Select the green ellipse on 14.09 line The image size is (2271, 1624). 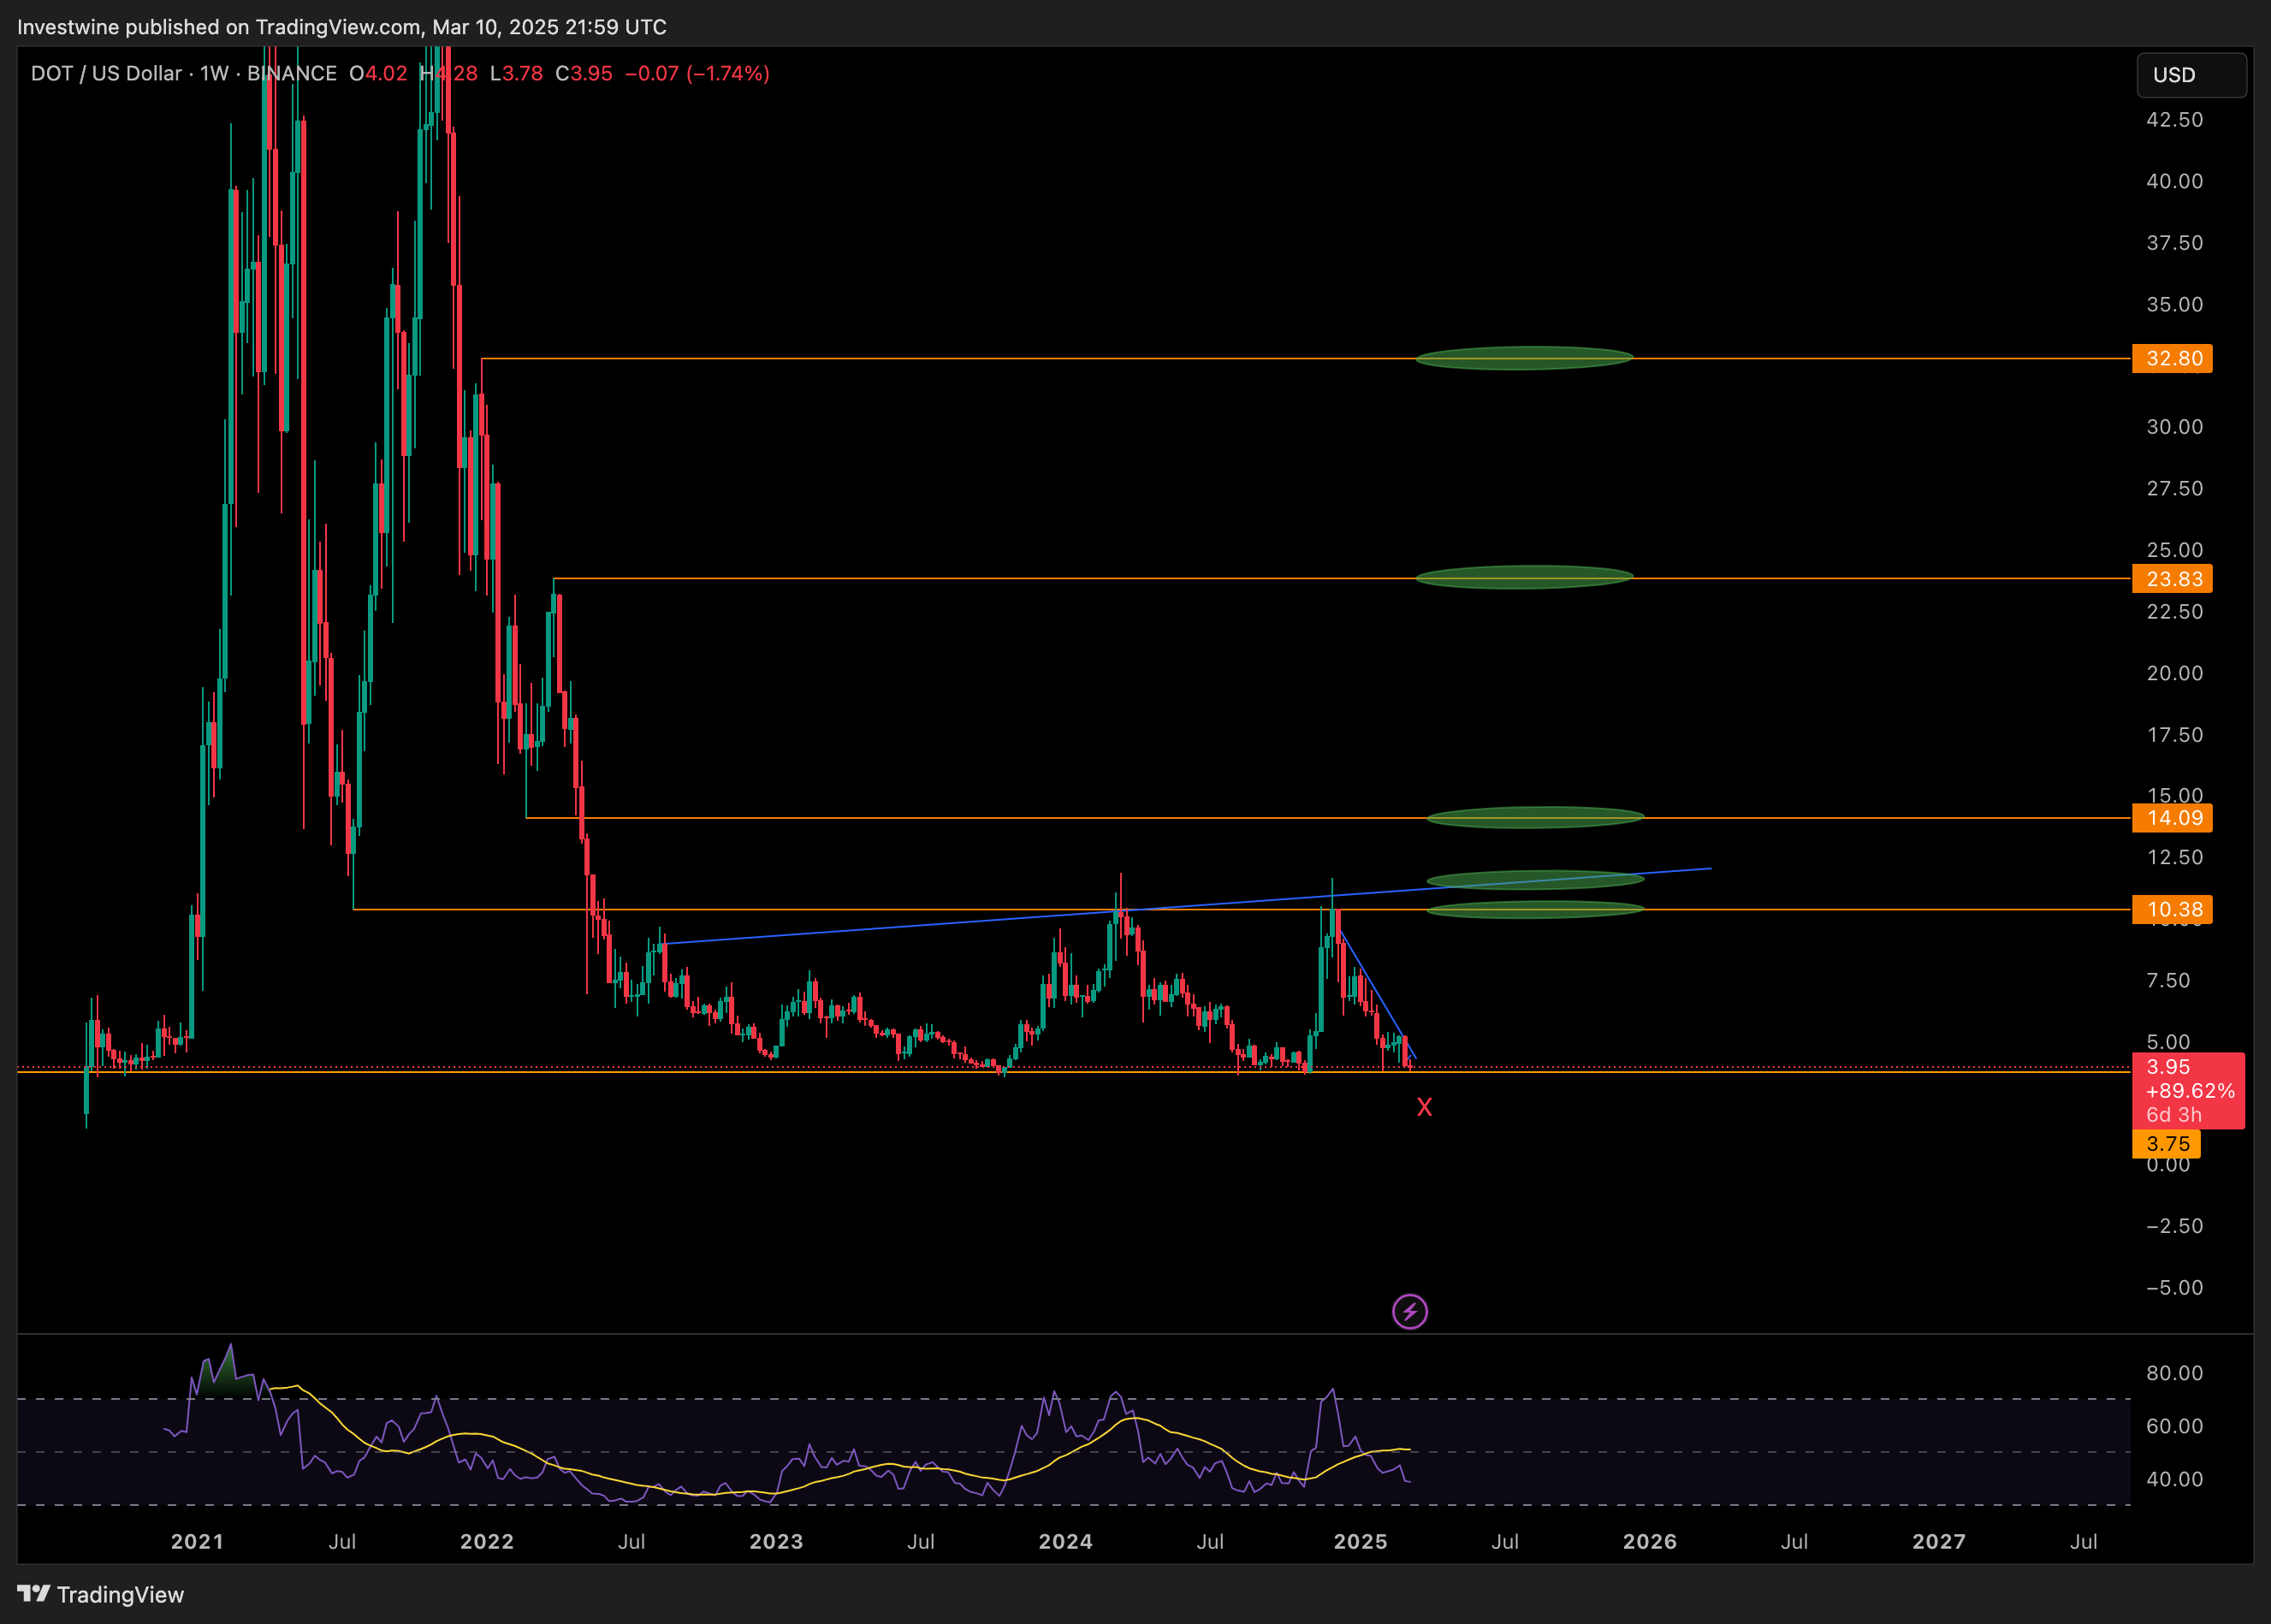point(1535,817)
